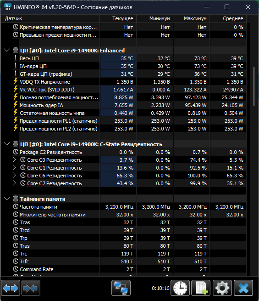Open sensor settings gear button
Viewport: 259px width, 301px height.
[x=222, y=288]
